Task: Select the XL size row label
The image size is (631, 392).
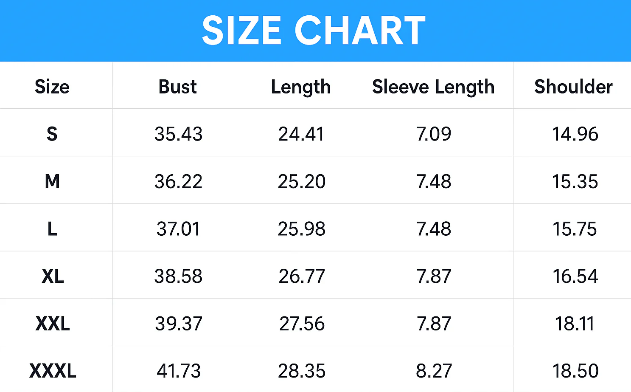Action: tap(53, 276)
